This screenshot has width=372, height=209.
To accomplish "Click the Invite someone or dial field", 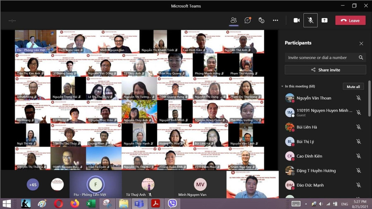I will pos(320,58).
